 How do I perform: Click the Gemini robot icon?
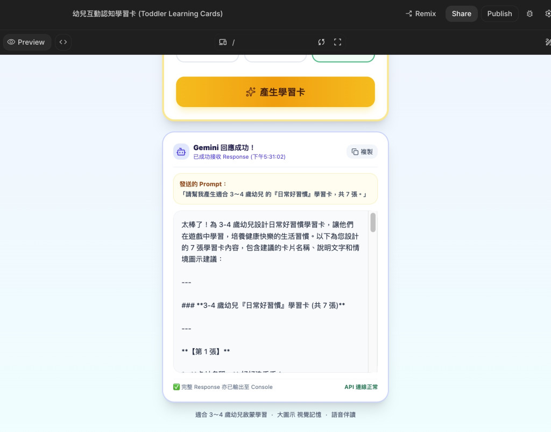coord(181,152)
